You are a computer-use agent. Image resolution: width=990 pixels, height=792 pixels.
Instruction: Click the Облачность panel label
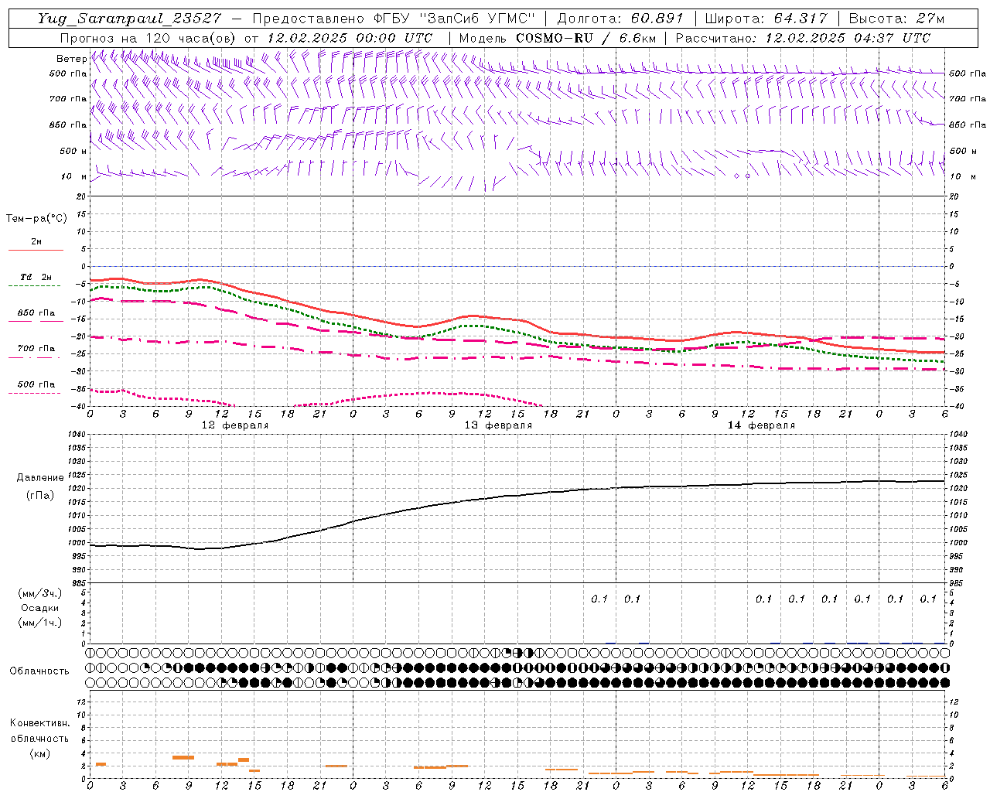pyautogui.click(x=39, y=671)
